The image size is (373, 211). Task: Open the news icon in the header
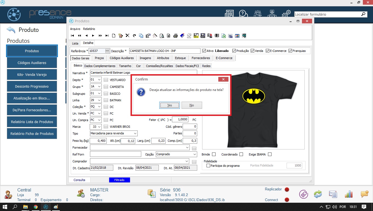(x=229, y=14)
